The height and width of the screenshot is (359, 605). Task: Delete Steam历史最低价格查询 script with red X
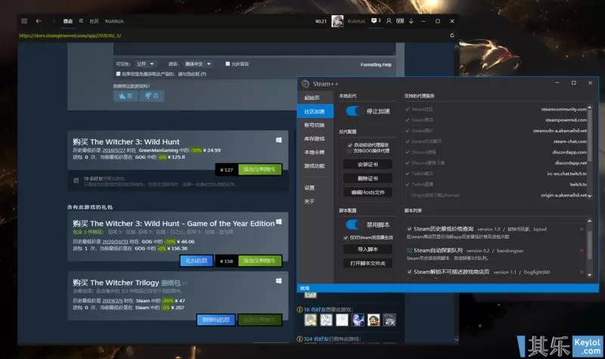click(x=582, y=229)
